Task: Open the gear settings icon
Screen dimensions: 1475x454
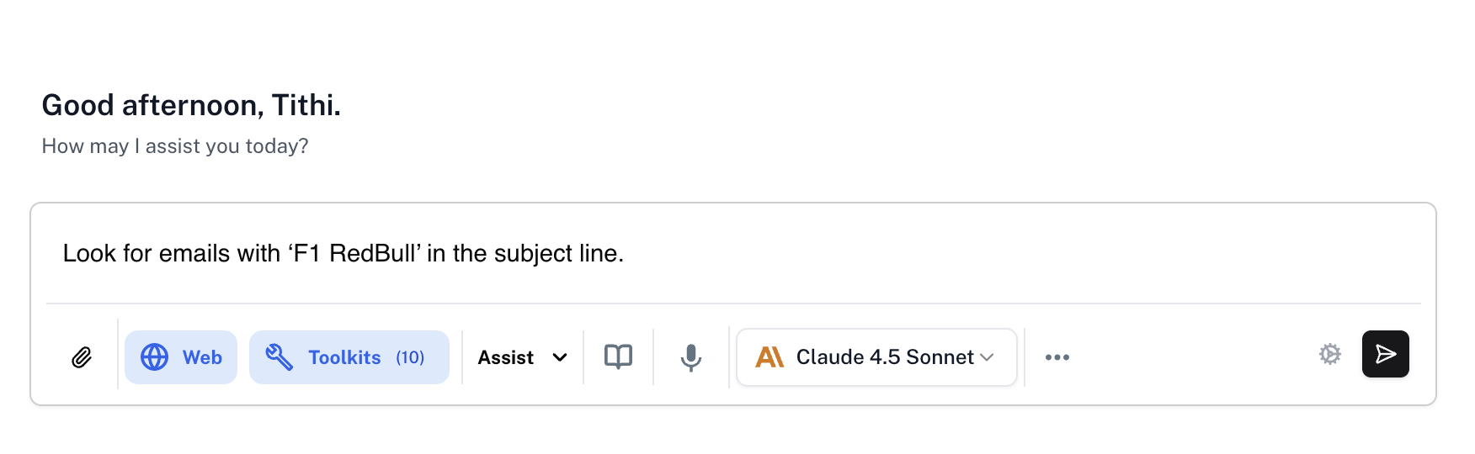Action: [x=1330, y=354]
